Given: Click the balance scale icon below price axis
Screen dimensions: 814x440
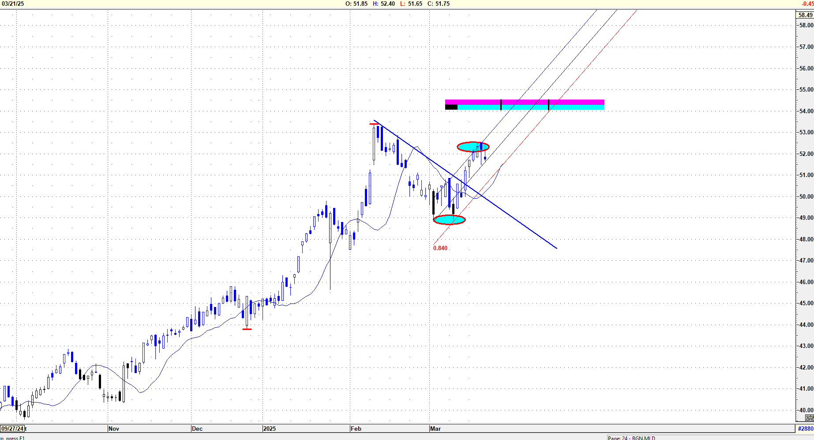Looking at the screenshot, I should coord(810,418).
